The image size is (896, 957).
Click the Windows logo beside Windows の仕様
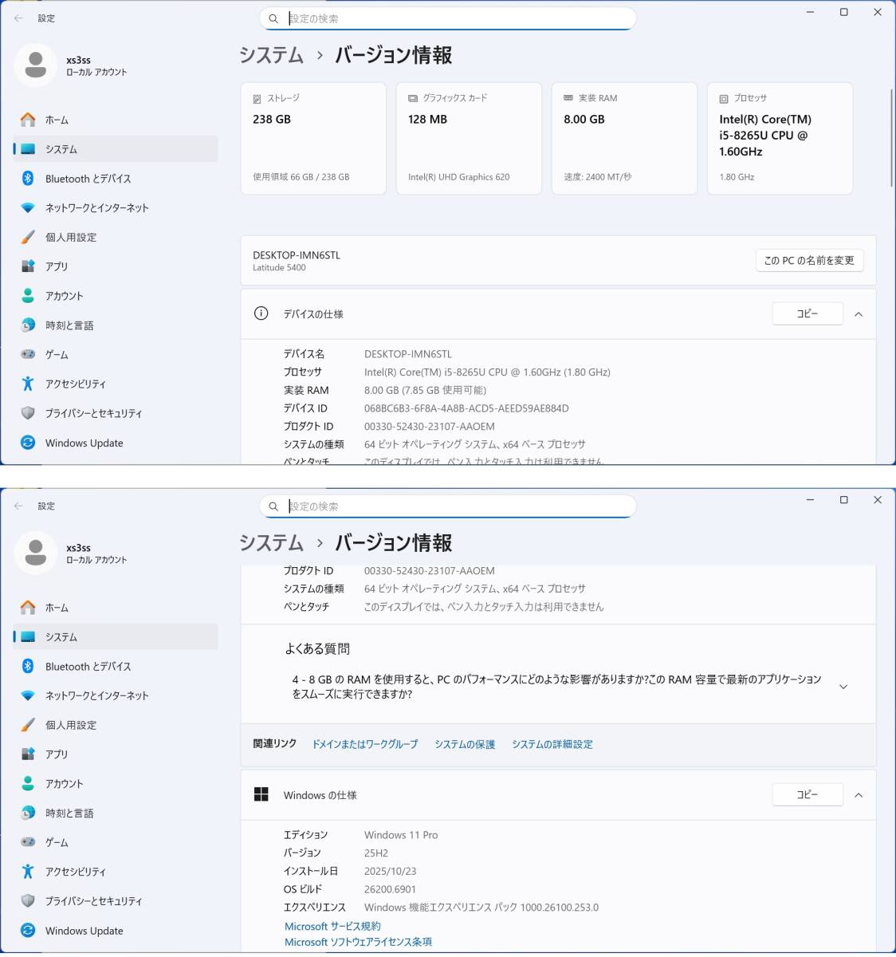click(261, 794)
